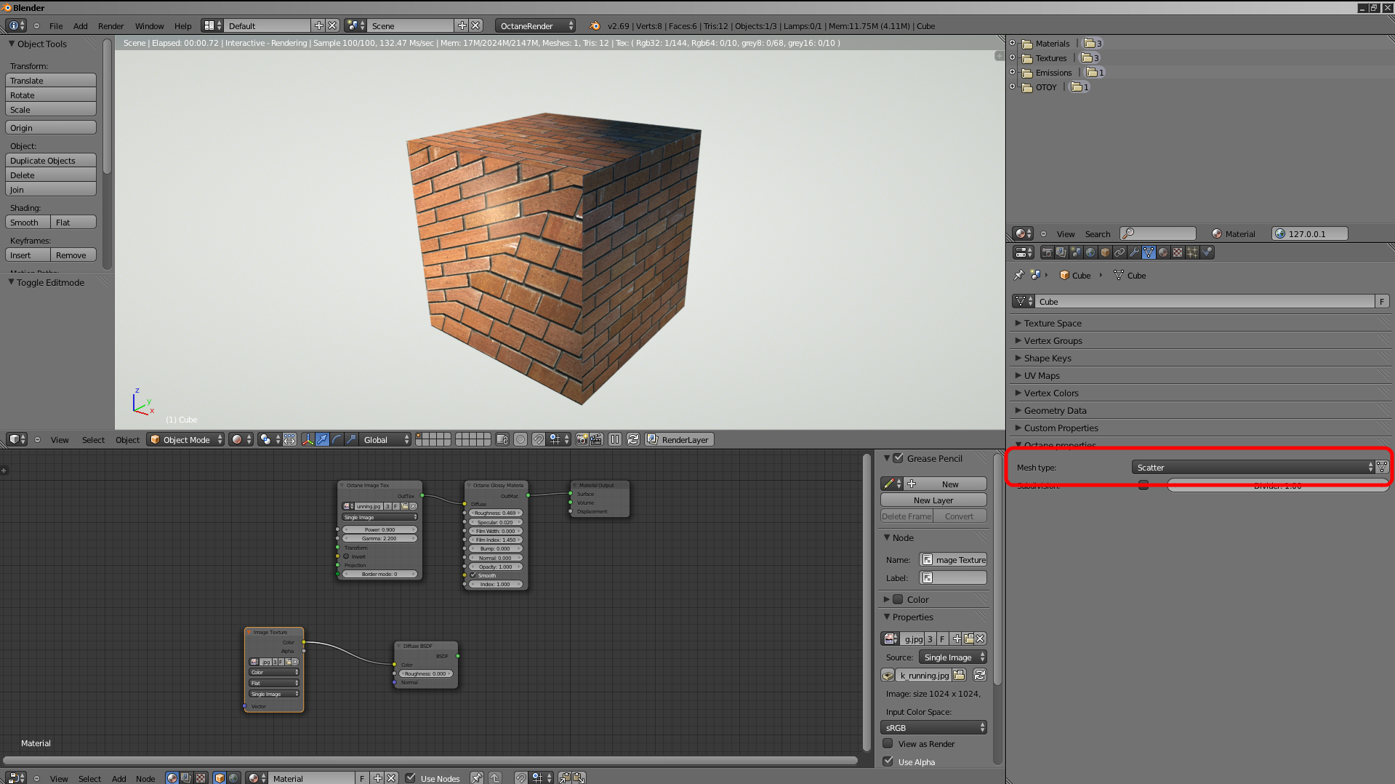Screen dimensions: 1395x784
Task: Unlink the g.jpg image datablock
Action: pyautogui.click(x=981, y=639)
